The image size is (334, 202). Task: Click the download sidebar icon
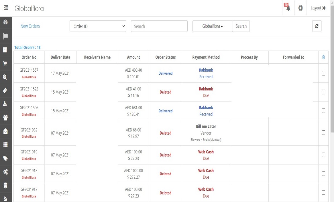pyautogui.click(x=5, y=104)
